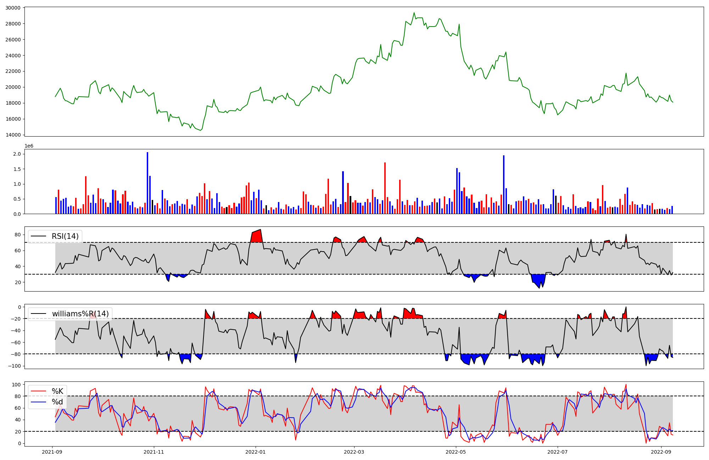709x460 pixels.
Task: Click the red %K legend line swatch
Action: [39, 391]
